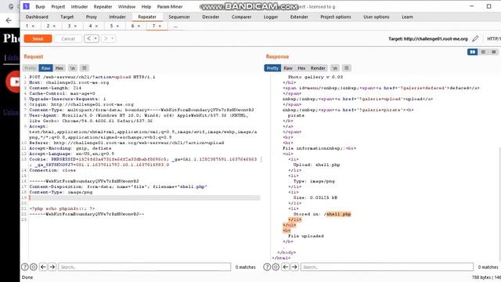501x282 pixels.
Task: Toggle non-printable \n characters in Request
Action: [73, 68]
